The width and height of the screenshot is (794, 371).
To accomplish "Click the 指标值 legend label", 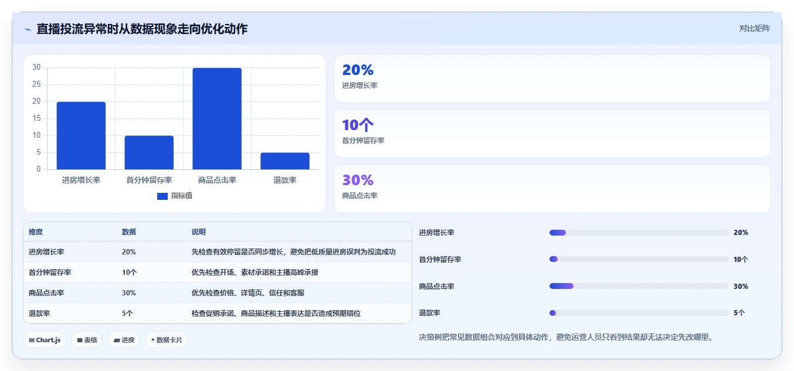I will tap(181, 196).
